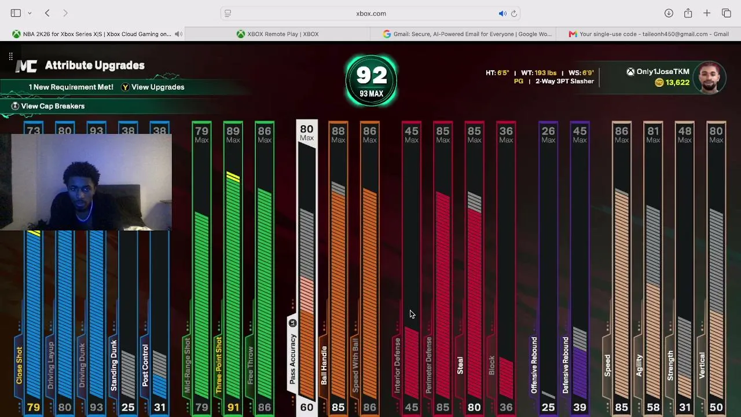Select the Pass Accuracy attribute bar
This screenshot has width=741, height=417.
point(307,268)
